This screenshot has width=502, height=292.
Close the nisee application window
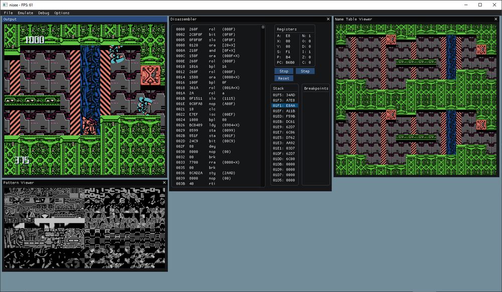(x=494, y=5)
